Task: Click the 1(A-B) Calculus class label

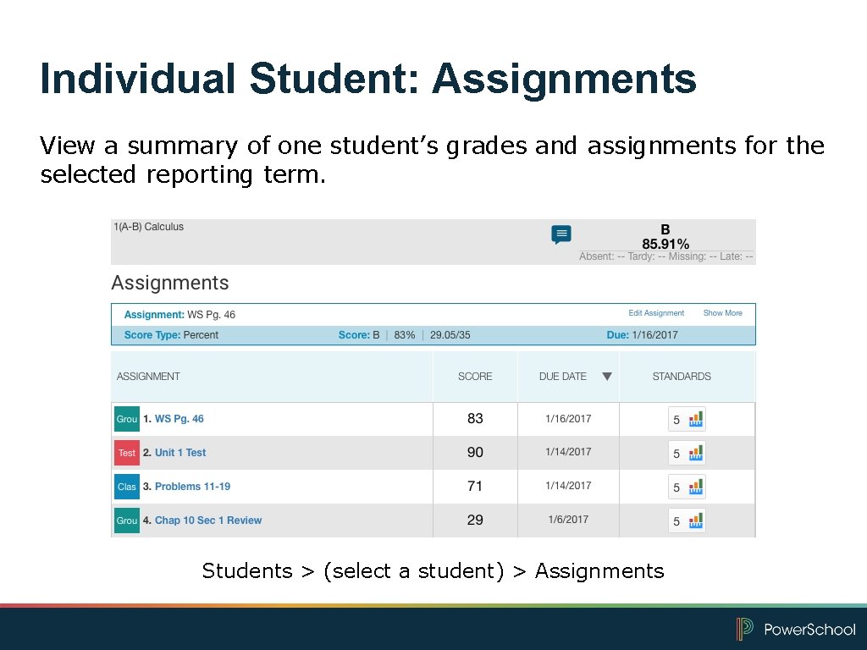Action: tap(149, 227)
